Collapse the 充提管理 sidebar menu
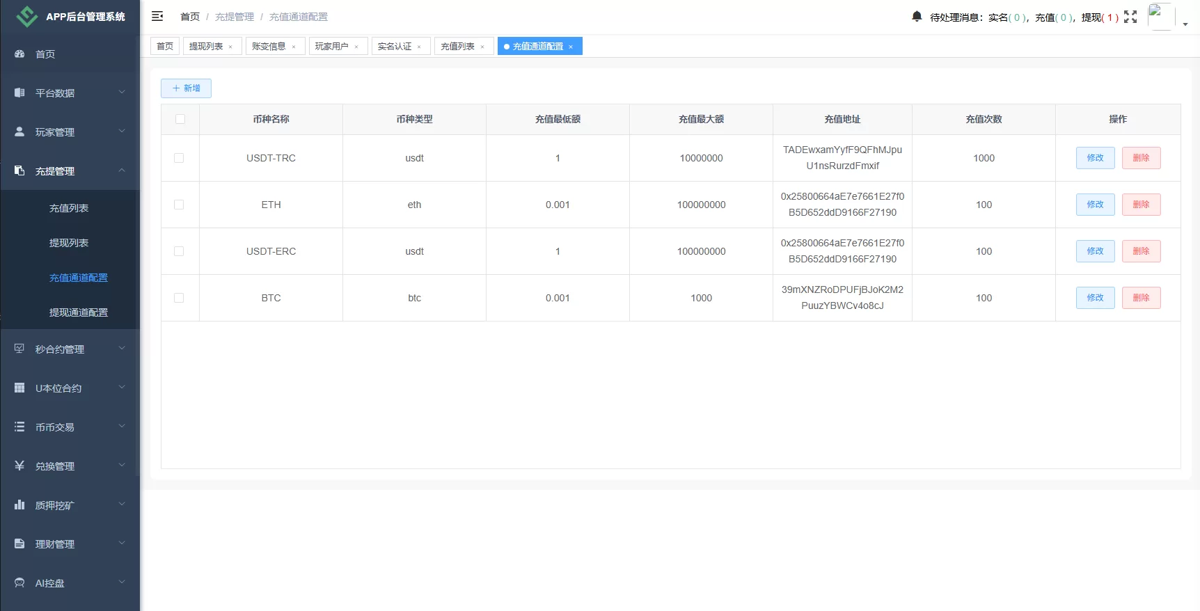The width and height of the screenshot is (1200, 611). [70, 170]
